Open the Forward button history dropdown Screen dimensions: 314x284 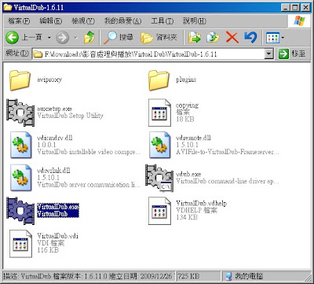(76, 38)
